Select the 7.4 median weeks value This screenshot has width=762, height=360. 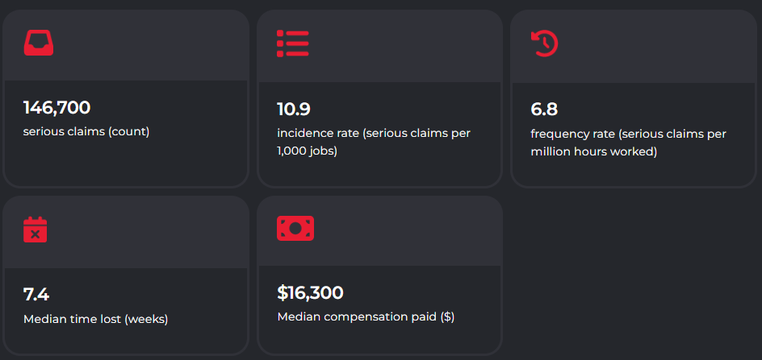[x=36, y=295]
